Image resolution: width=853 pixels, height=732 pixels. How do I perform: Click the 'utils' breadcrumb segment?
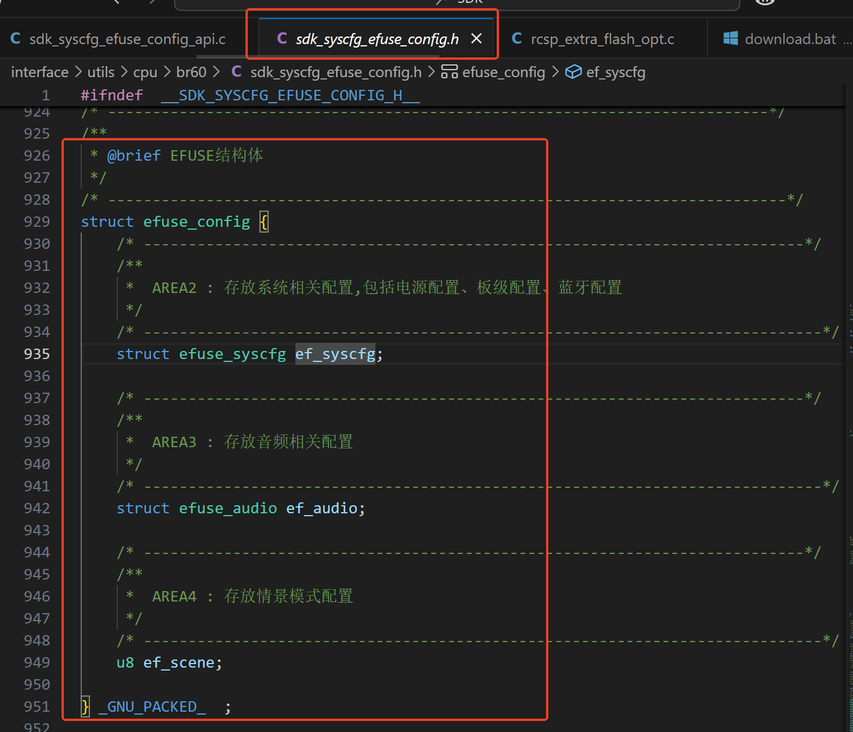click(101, 72)
